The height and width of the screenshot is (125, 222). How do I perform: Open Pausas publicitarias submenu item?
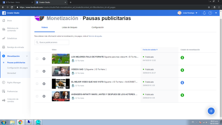click(x=16, y=62)
